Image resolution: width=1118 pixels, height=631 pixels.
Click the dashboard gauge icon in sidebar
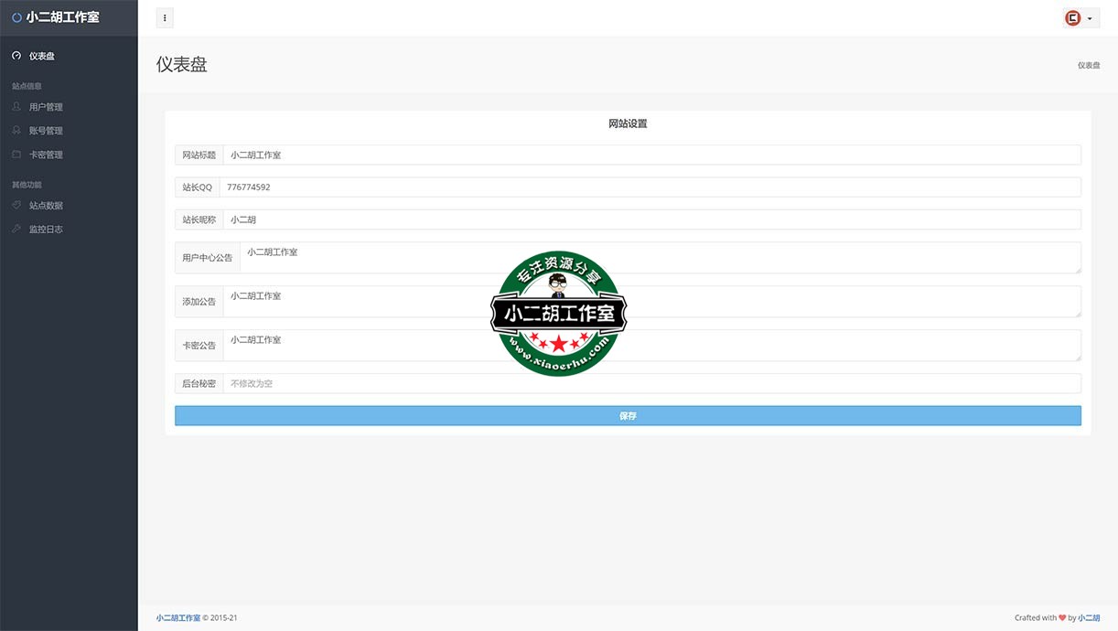click(16, 56)
